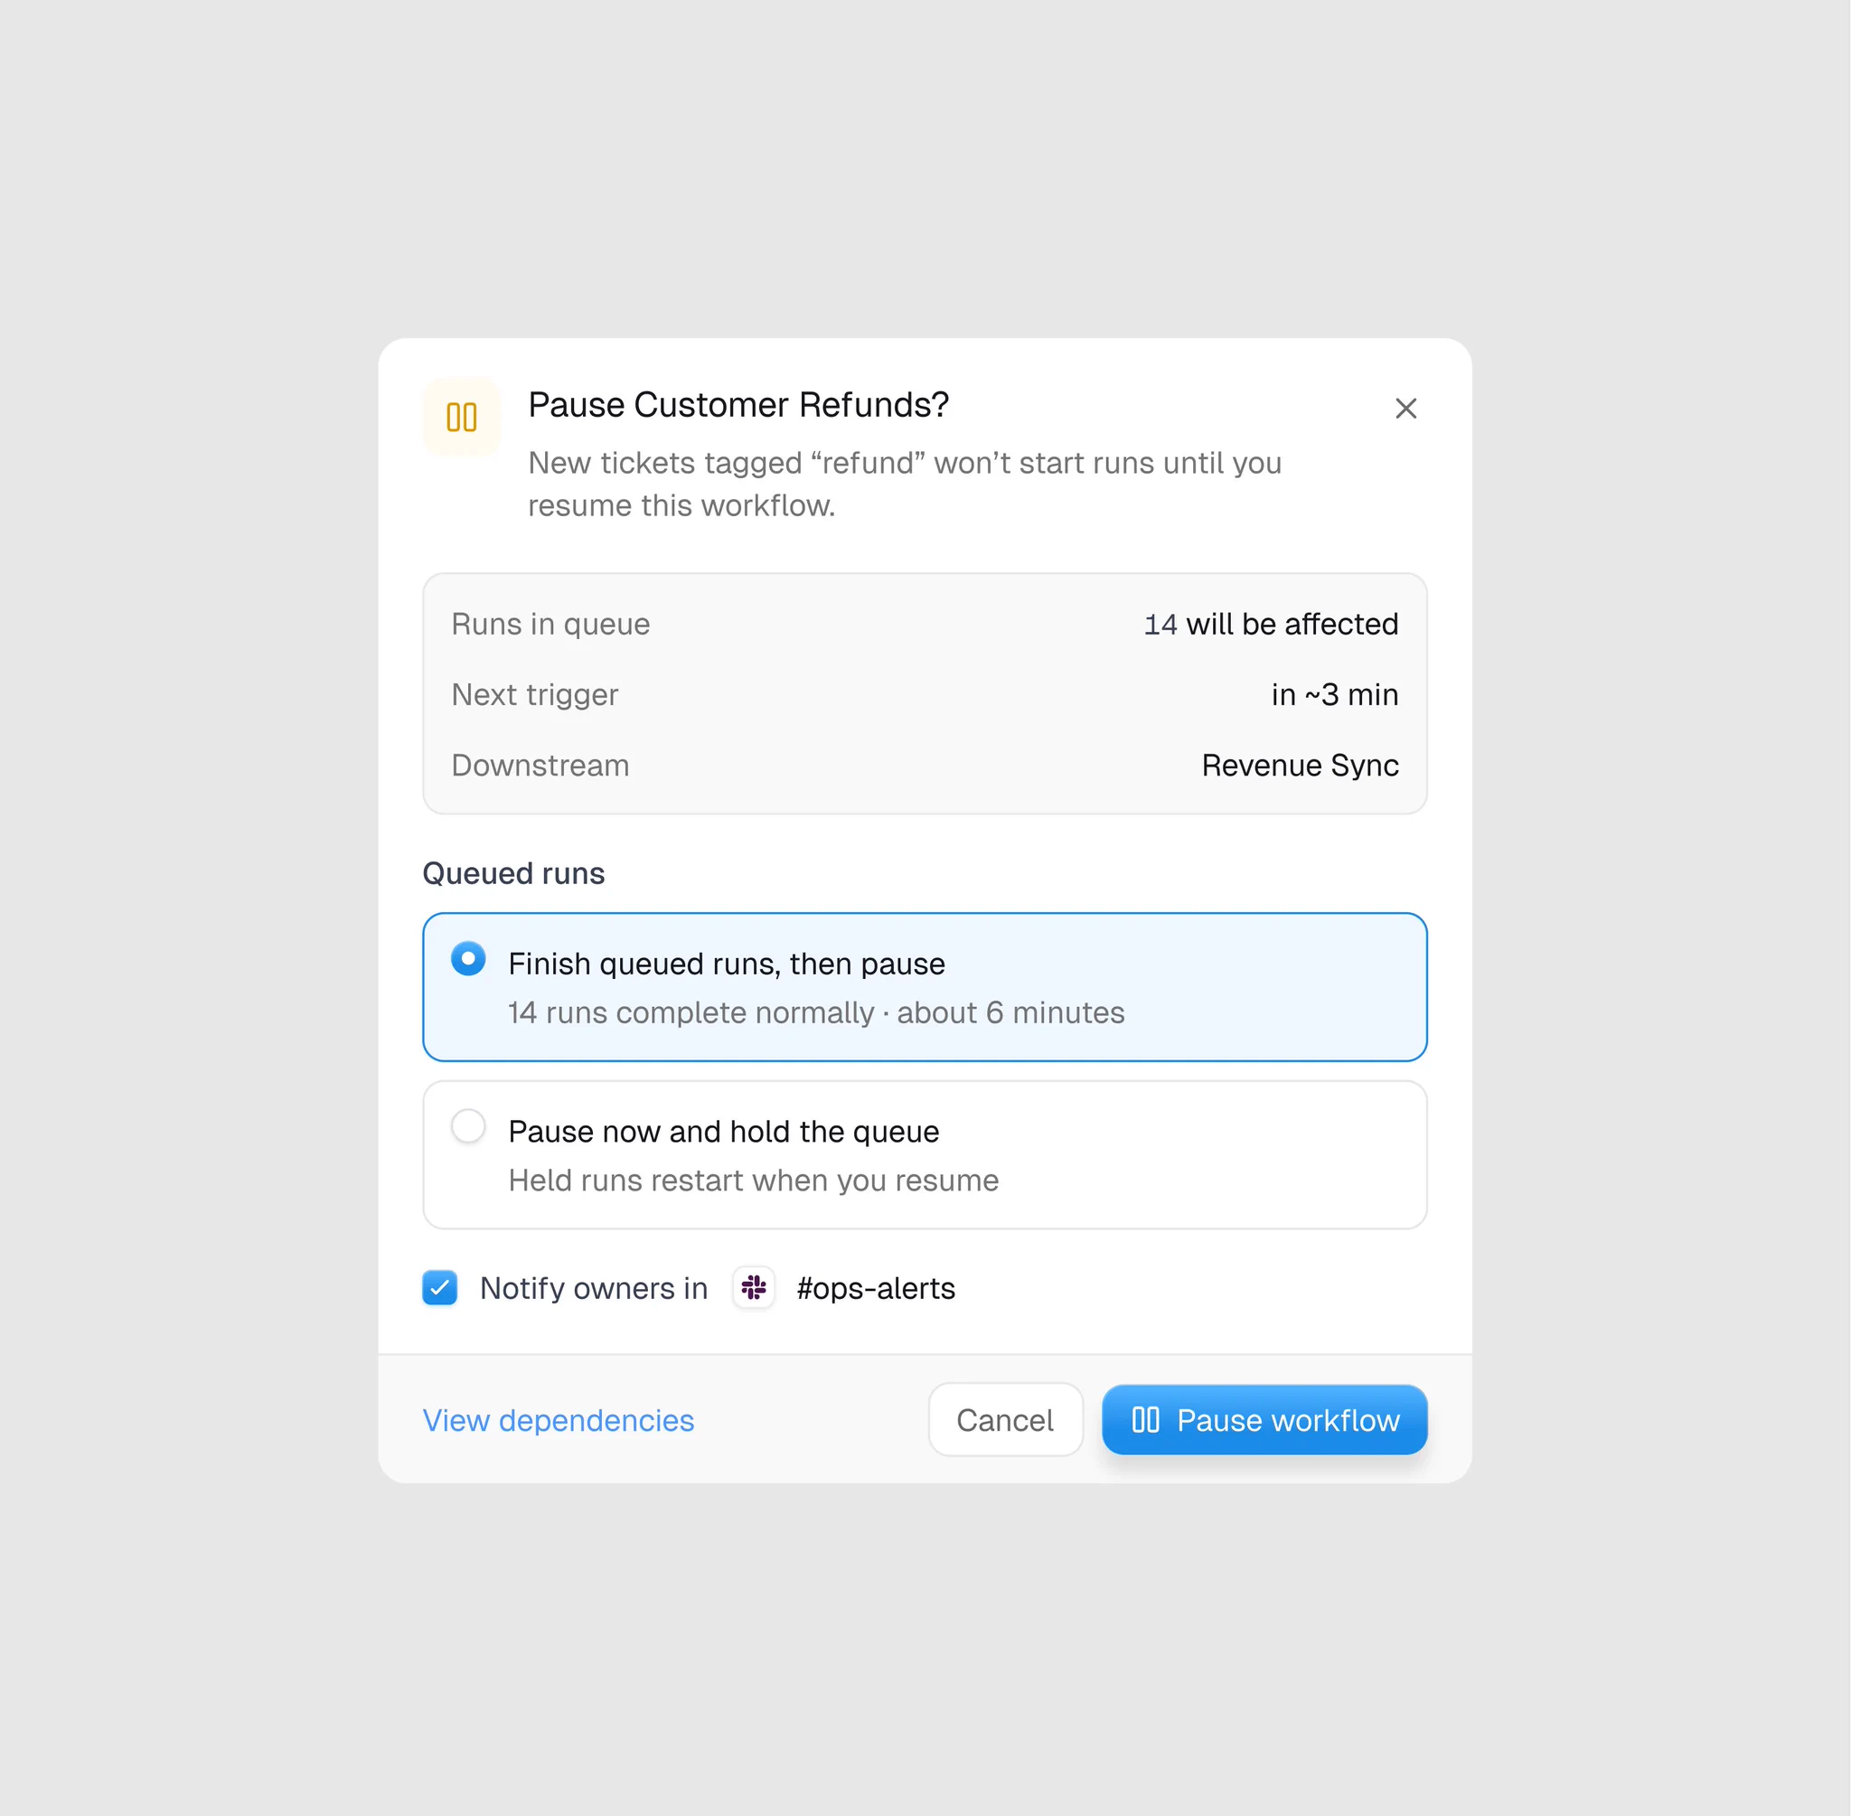This screenshot has width=1851, height=1816.
Task: Uncheck the Notify owners checkbox
Action: 439,1287
